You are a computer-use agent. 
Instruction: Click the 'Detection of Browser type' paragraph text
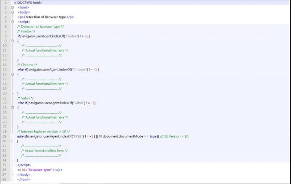[x=45, y=17]
